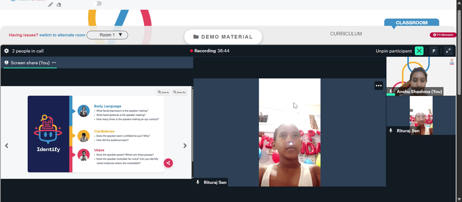The height and width of the screenshot is (202, 462).
Task: Open the Demo Material folder
Action: pyautogui.click(x=223, y=37)
